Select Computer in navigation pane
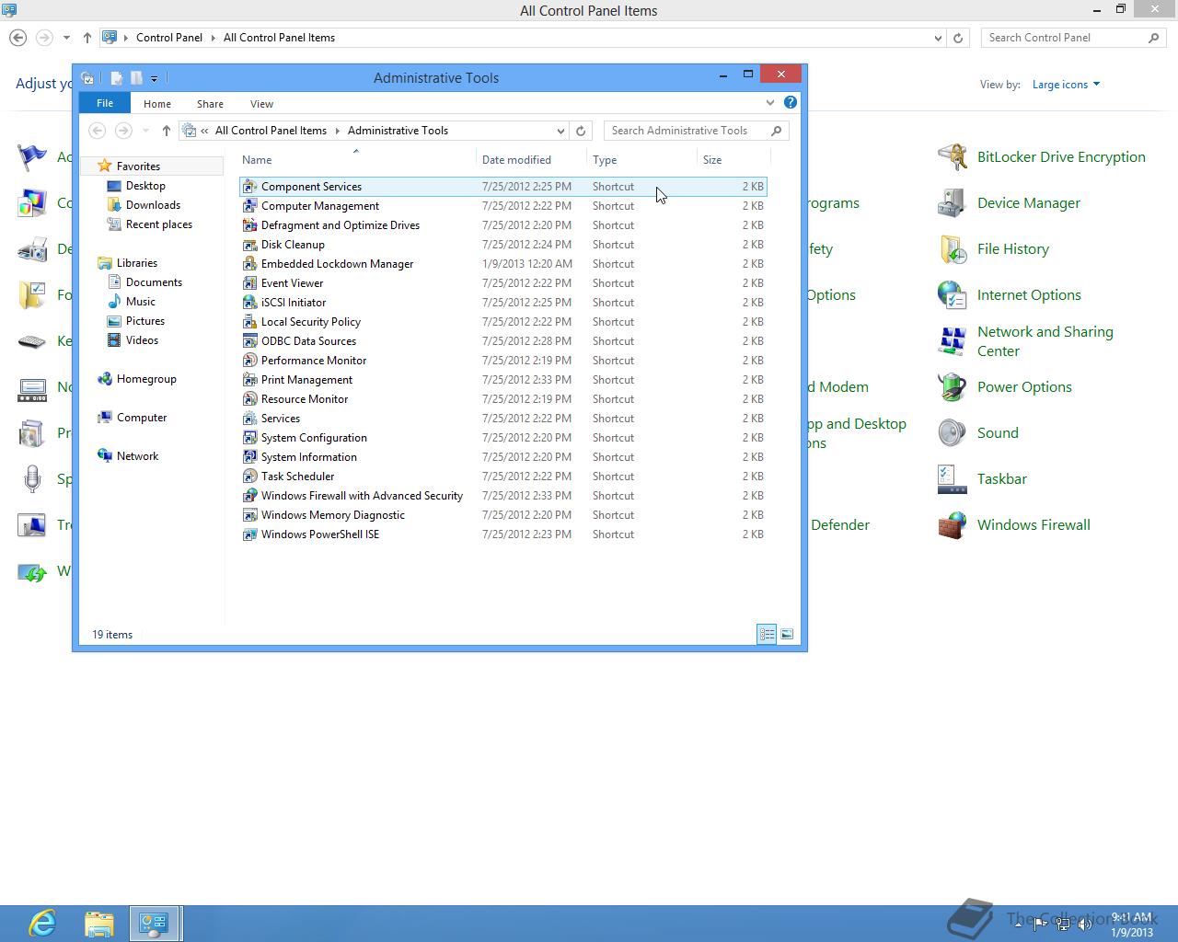Screen dimensions: 1178x942 [x=142, y=418]
